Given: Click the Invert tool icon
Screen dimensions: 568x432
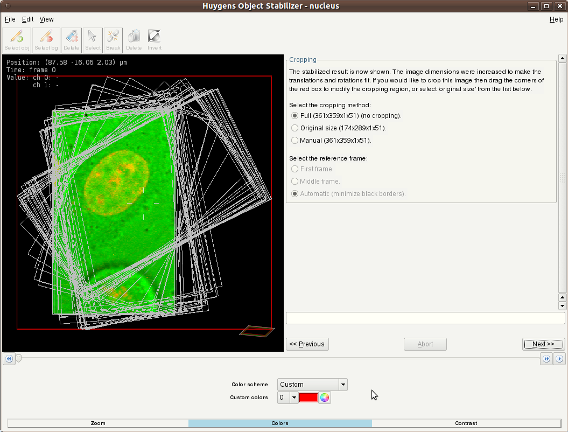Looking at the screenshot, I should (x=155, y=40).
